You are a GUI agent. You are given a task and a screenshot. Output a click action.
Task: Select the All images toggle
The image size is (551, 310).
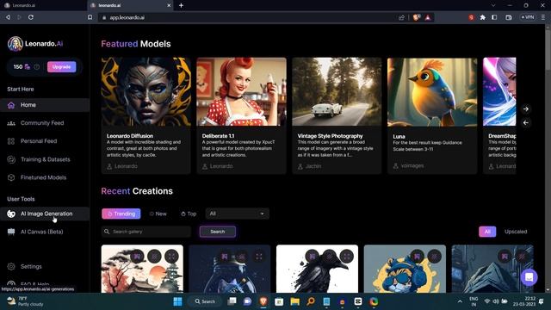click(x=487, y=232)
